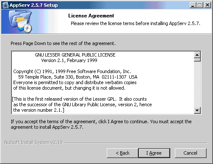Viewport: 213px width, 164px height.
Task: Cancel the AppServ installation
Action: pyautogui.click(x=191, y=153)
